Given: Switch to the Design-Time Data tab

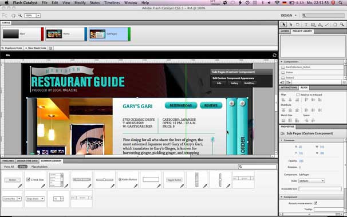Looking at the screenshot, I should tap(27, 161).
